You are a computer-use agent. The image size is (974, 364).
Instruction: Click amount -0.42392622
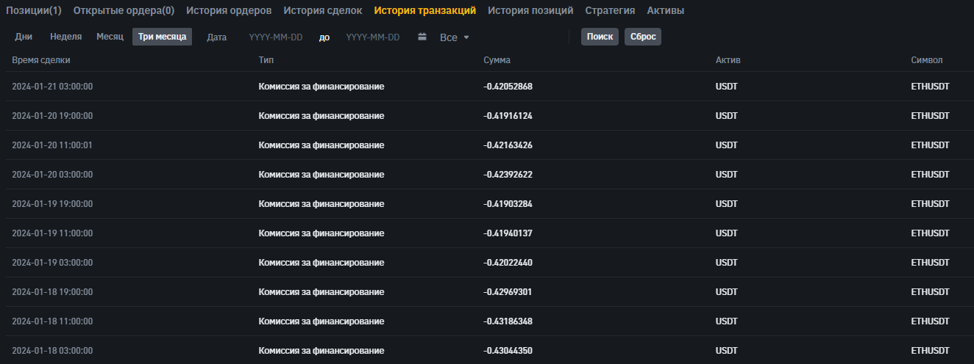point(508,175)
